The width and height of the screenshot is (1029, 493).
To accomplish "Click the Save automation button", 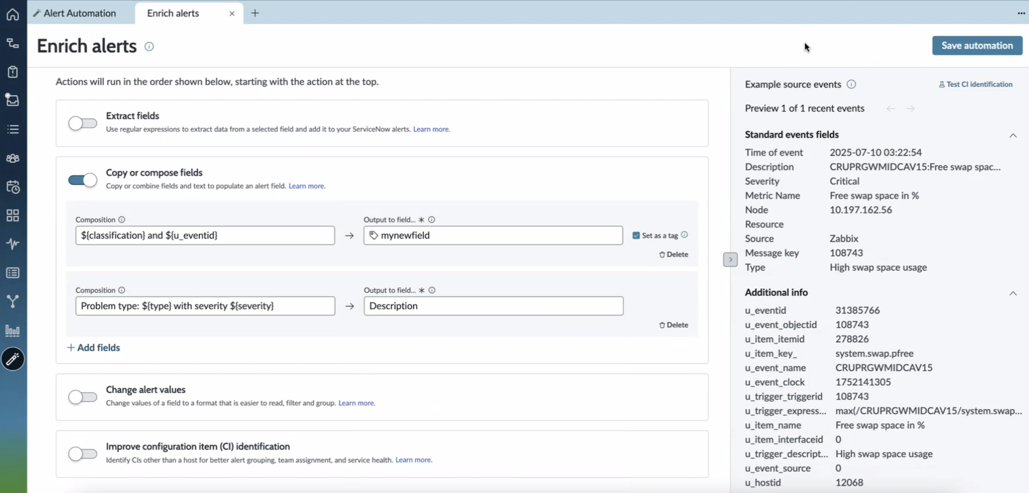I will pos(977,46).
